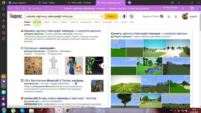This screenshot has width=201, height=113.
Task: Open 165K отзывов site reviews
Action: tap(171, 8)
